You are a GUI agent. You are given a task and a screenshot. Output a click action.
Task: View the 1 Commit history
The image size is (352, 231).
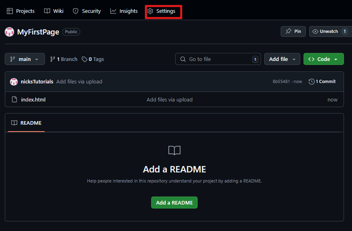[x=322, y=81]
